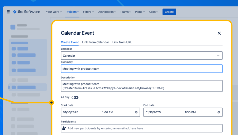Switch to the Create Event tab
This screenshot has width=238, height=135.
(70, 42)
